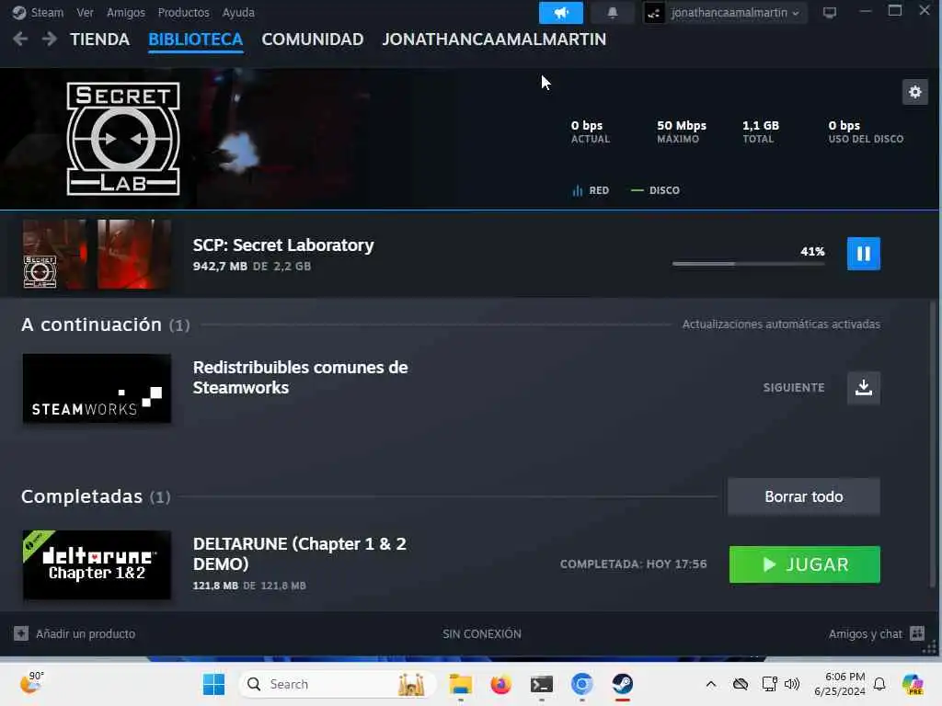Click Añadir un producto

[86, 634]
